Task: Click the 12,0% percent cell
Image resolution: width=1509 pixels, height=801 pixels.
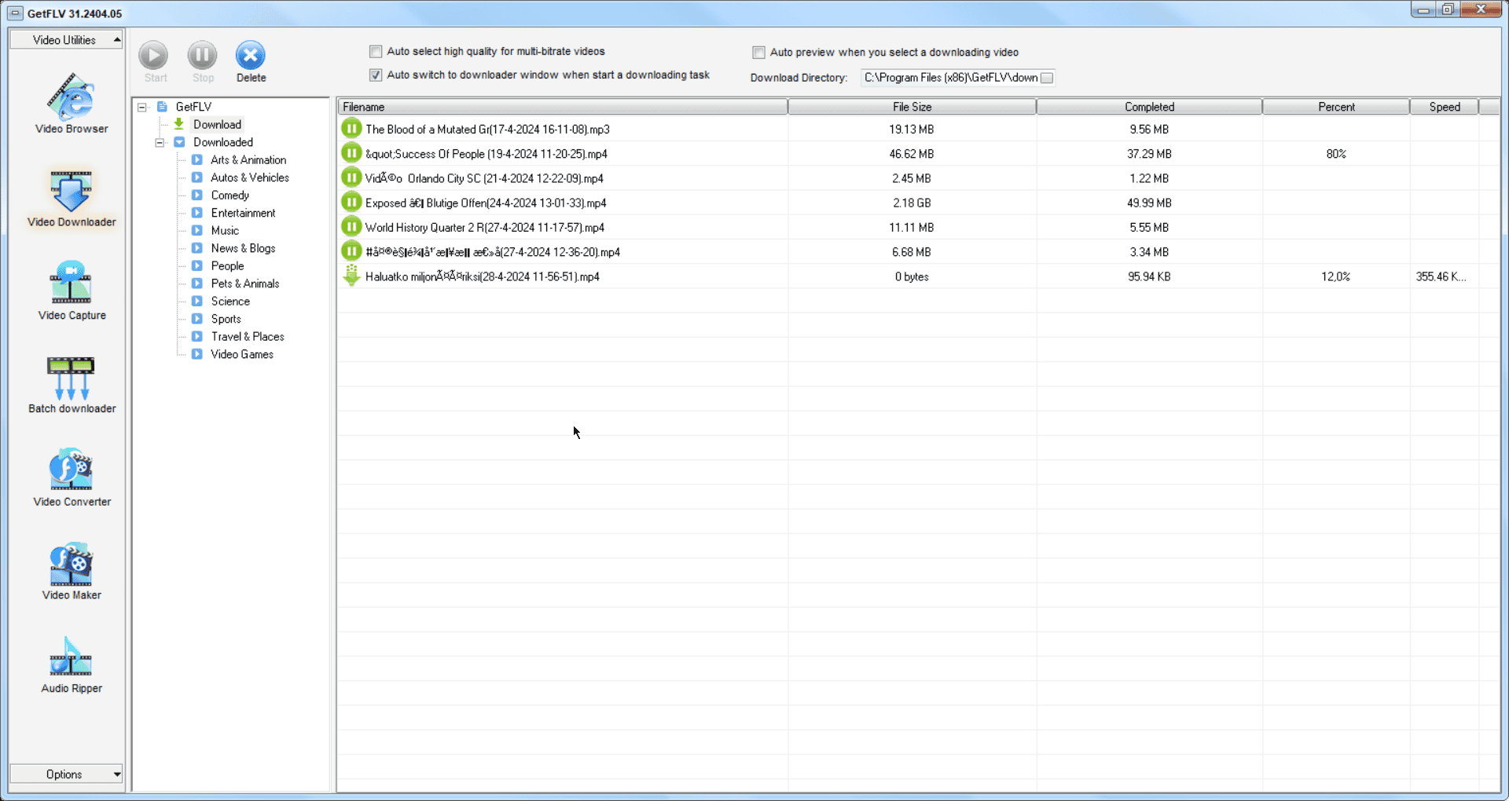Action: click(x=1335, y=276)
